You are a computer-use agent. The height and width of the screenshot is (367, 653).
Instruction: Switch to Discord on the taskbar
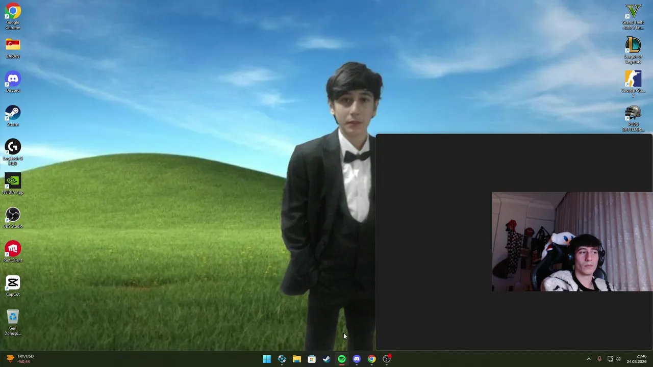(357, 359)
